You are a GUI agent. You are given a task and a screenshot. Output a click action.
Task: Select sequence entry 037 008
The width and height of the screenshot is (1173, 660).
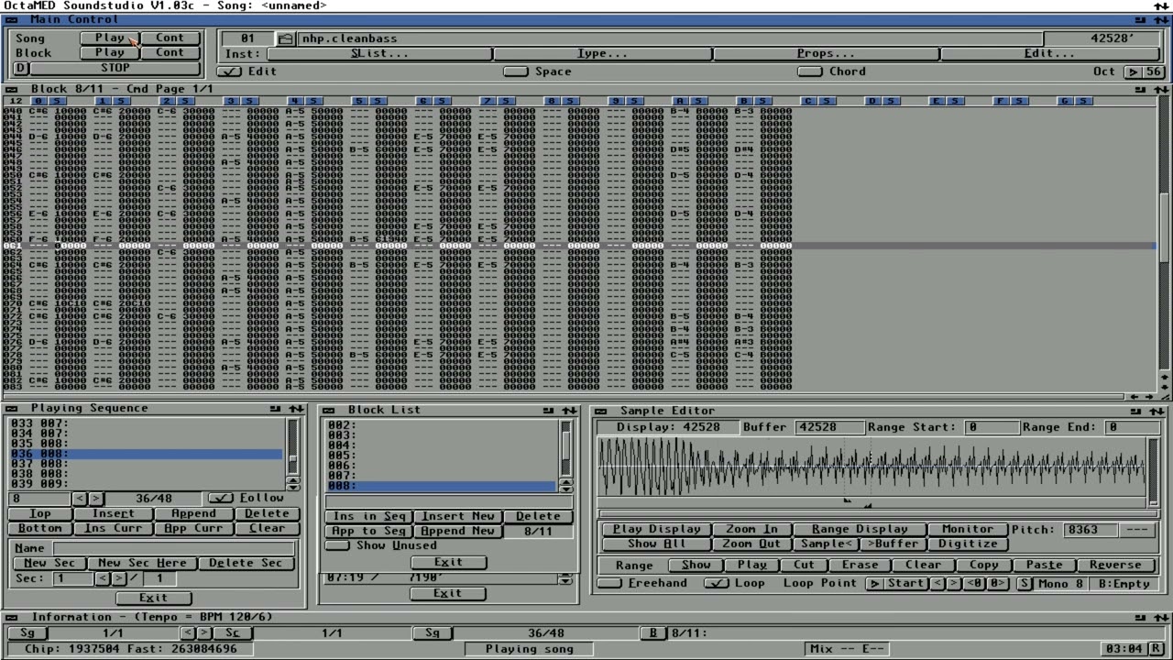click(147, 464)
